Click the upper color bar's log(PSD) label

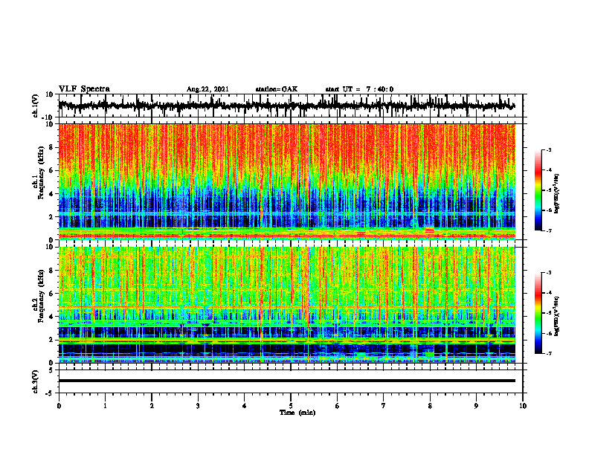557,194
